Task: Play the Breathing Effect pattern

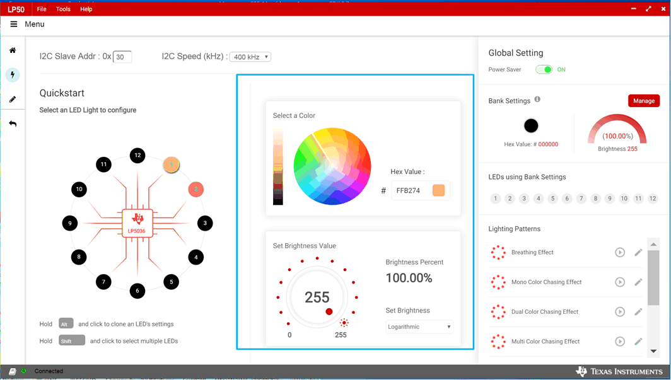Action: pyautogui.click(x=620, y=252)
